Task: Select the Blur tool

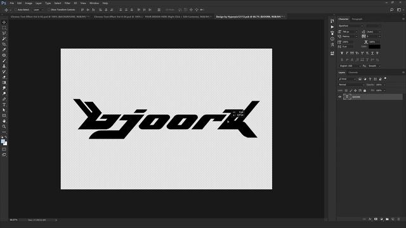Action: 4,88
